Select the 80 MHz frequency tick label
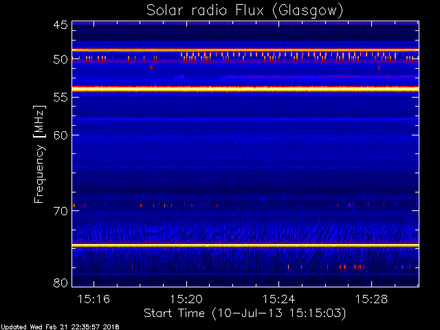The width and height of the screenshot is (440, 330). [x=60, y=283]
